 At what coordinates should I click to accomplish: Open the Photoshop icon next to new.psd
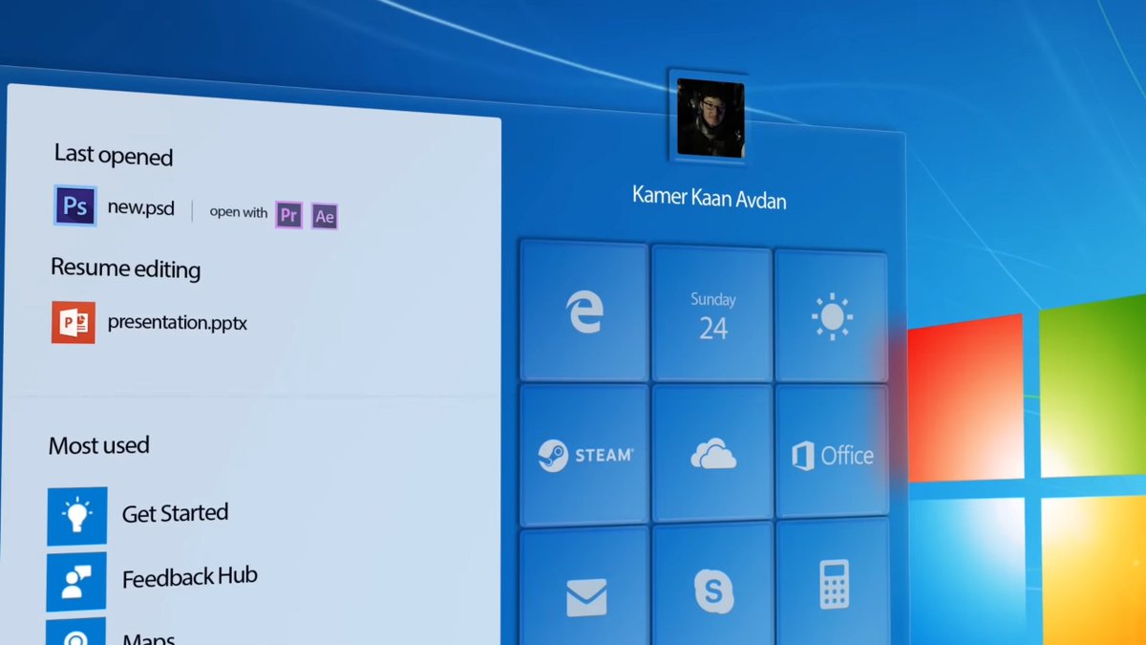pyautogui.click(x=74, y=205)
